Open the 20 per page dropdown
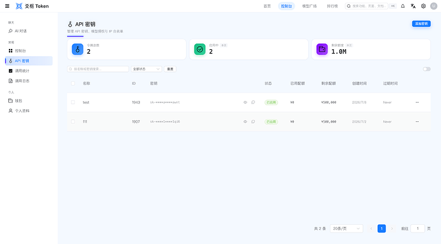Viewport: 441px width, 244px height. point(346,229)
